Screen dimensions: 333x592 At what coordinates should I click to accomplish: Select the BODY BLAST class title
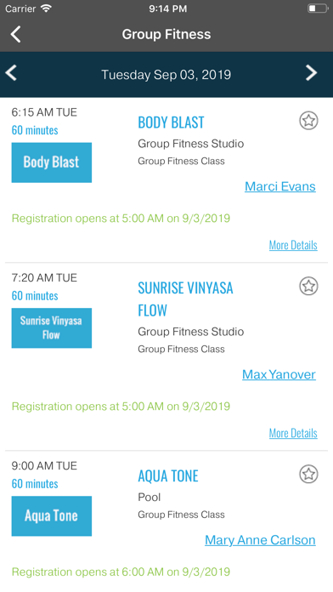171,122
